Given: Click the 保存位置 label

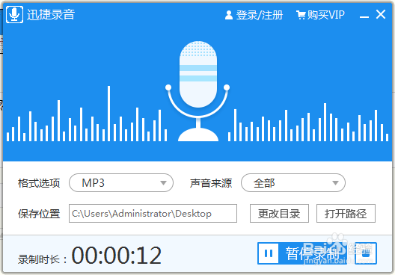Looking at the screenshot, I should click(x=39, y=214).
